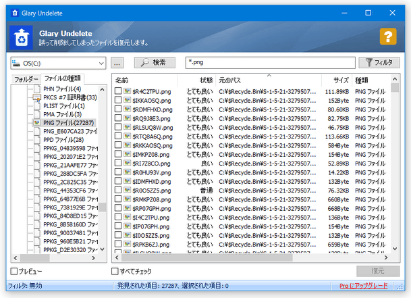Click the results horizontal scrollbar thumb
This screenshot has width=411, height=298.
coord(207,257)
